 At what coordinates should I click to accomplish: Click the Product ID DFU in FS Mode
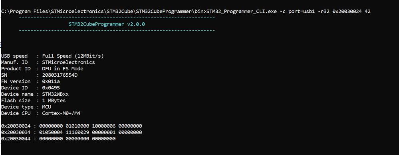coord(63,69)
